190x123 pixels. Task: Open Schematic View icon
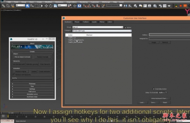click(x=149, y=6)
